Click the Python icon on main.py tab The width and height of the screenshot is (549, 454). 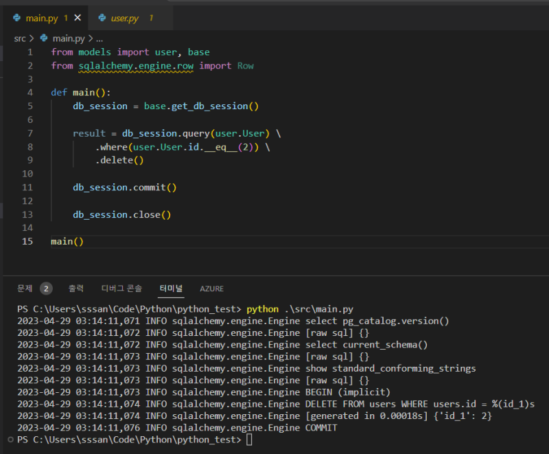click(16, 17)
